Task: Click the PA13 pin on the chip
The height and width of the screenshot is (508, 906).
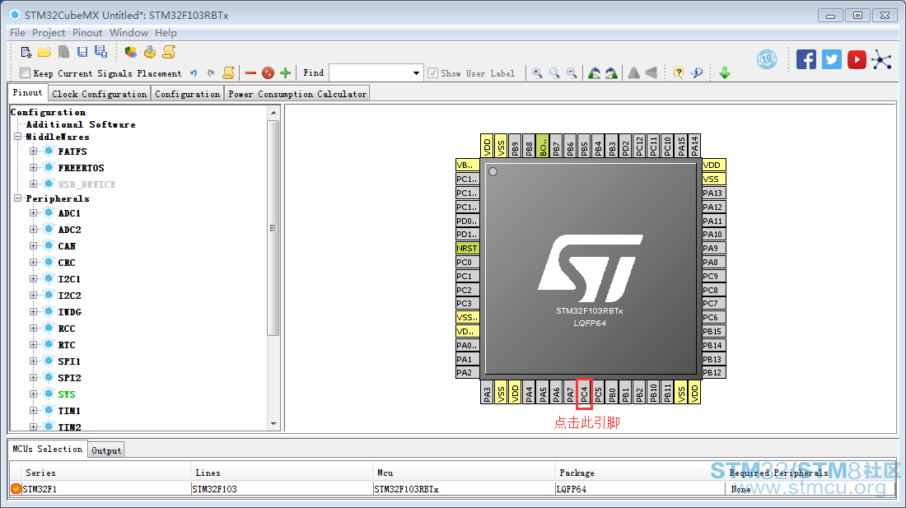Action: pos(713,193)
